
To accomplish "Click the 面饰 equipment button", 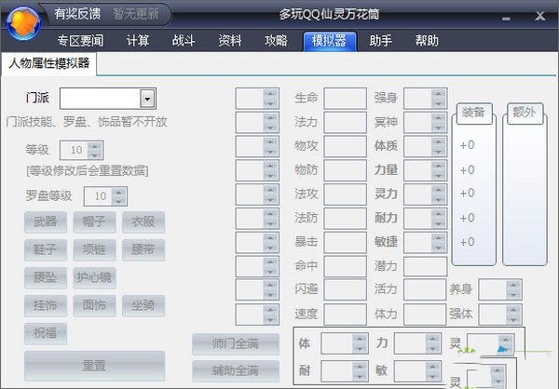I will [94, 305].
